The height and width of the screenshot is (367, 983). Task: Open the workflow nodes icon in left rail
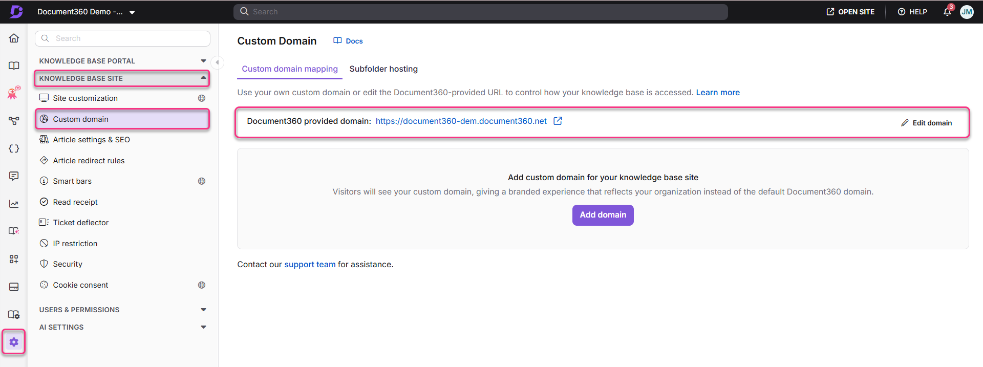(14, 121)
